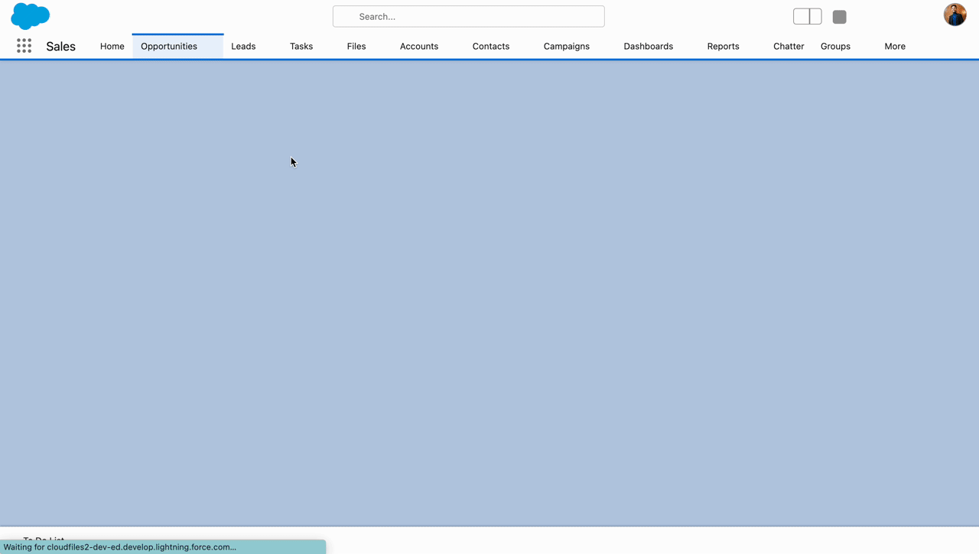Open the Files tab
979x554 pixels.
click(x=356, y=46)
